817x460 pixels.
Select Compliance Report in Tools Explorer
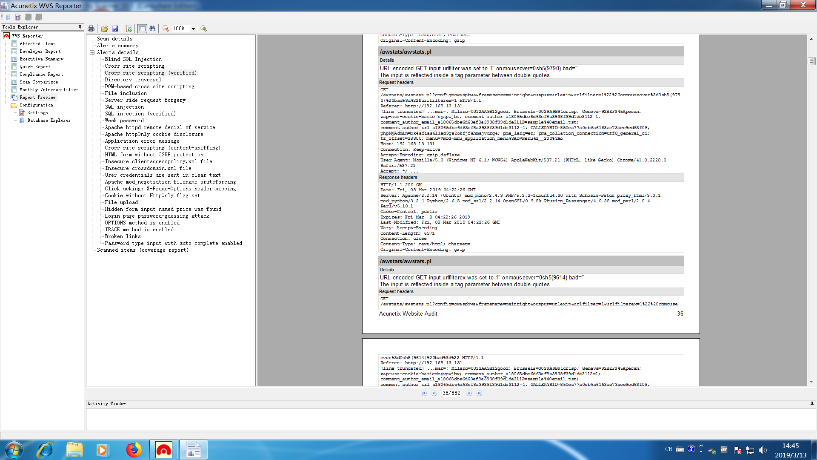click(x=41, y=74)
